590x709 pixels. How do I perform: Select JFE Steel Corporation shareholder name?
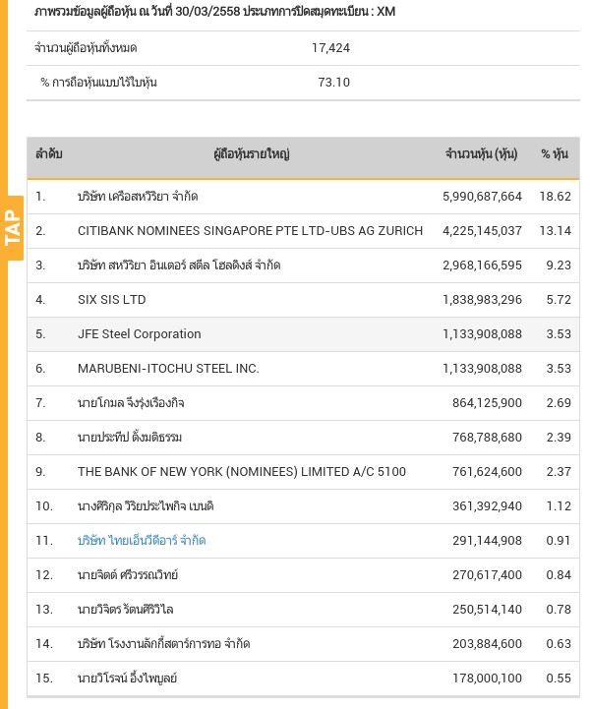click(140, 333)
